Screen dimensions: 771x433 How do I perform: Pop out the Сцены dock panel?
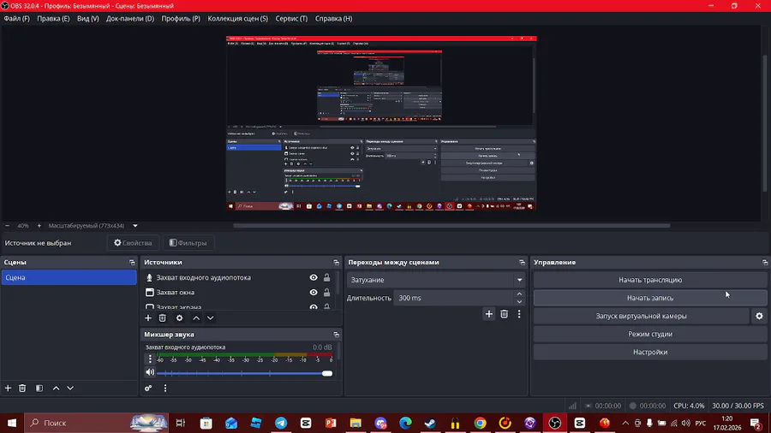(x=132, y=263)
